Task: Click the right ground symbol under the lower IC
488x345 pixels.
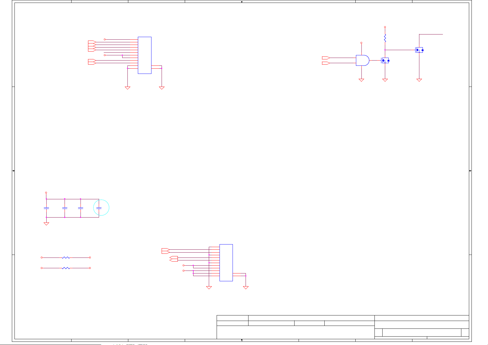Action: click(246, 288)
